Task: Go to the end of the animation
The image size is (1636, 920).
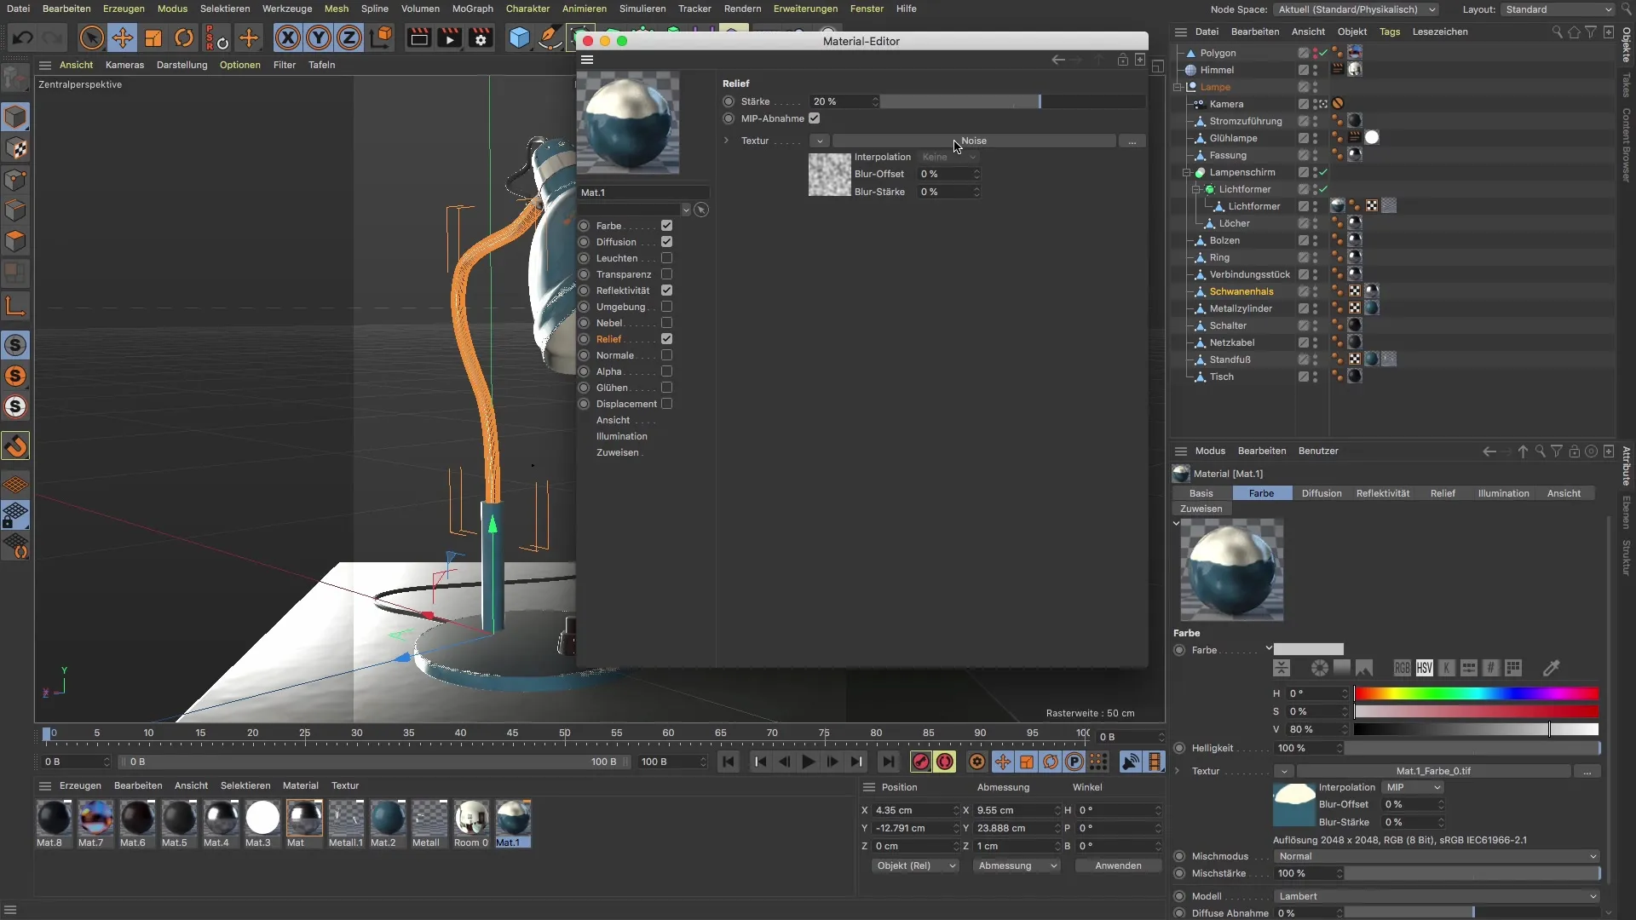Action: (888, 762)
